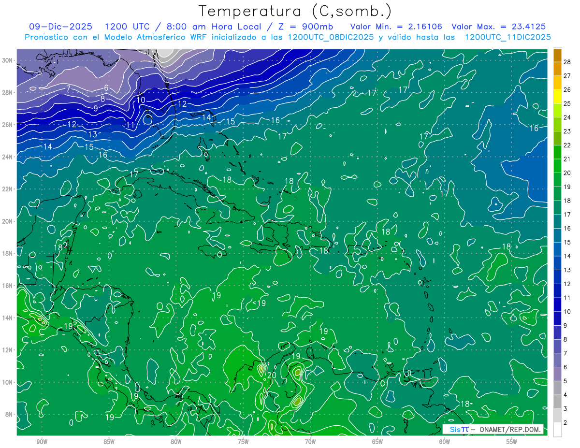Select the 'Modelo Atmosferico WRF' forecast description line
Screen dimensions: 580x448
(x=288, y=37)
